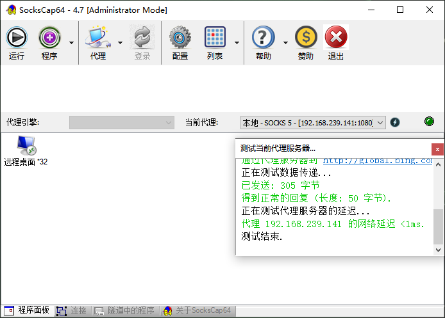
Task: Click the log line 测试结束.
Action: [262, 236]
